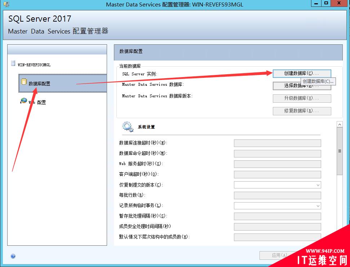Click the 创建数据库(C)... button
The height and width of the screenshot is (267, 350).
pos(302,74)
